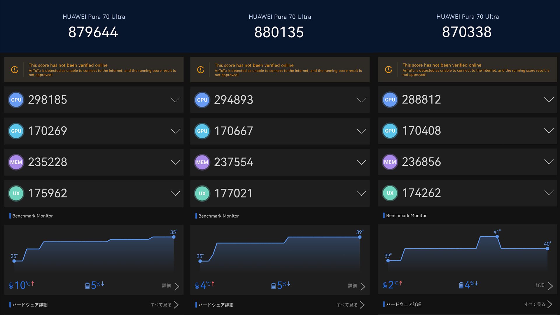The width and height of the screenshot is (560, 315).
Task: Click the thermometer icon next to 4°C
Action: click(197, 286)
